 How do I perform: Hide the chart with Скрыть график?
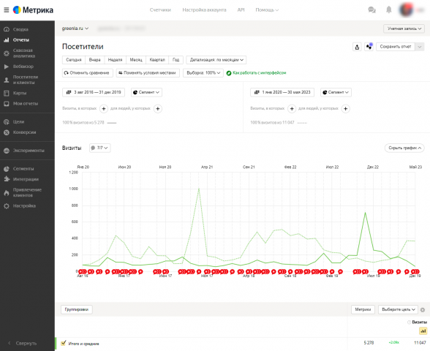point(404,148)
